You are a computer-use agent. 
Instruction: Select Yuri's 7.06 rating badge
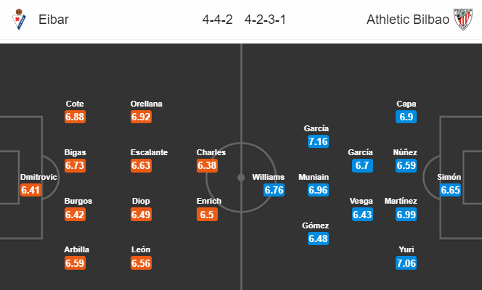point(406,263)
